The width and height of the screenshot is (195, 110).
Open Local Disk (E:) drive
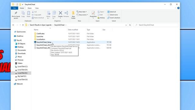tap(21, 73)
